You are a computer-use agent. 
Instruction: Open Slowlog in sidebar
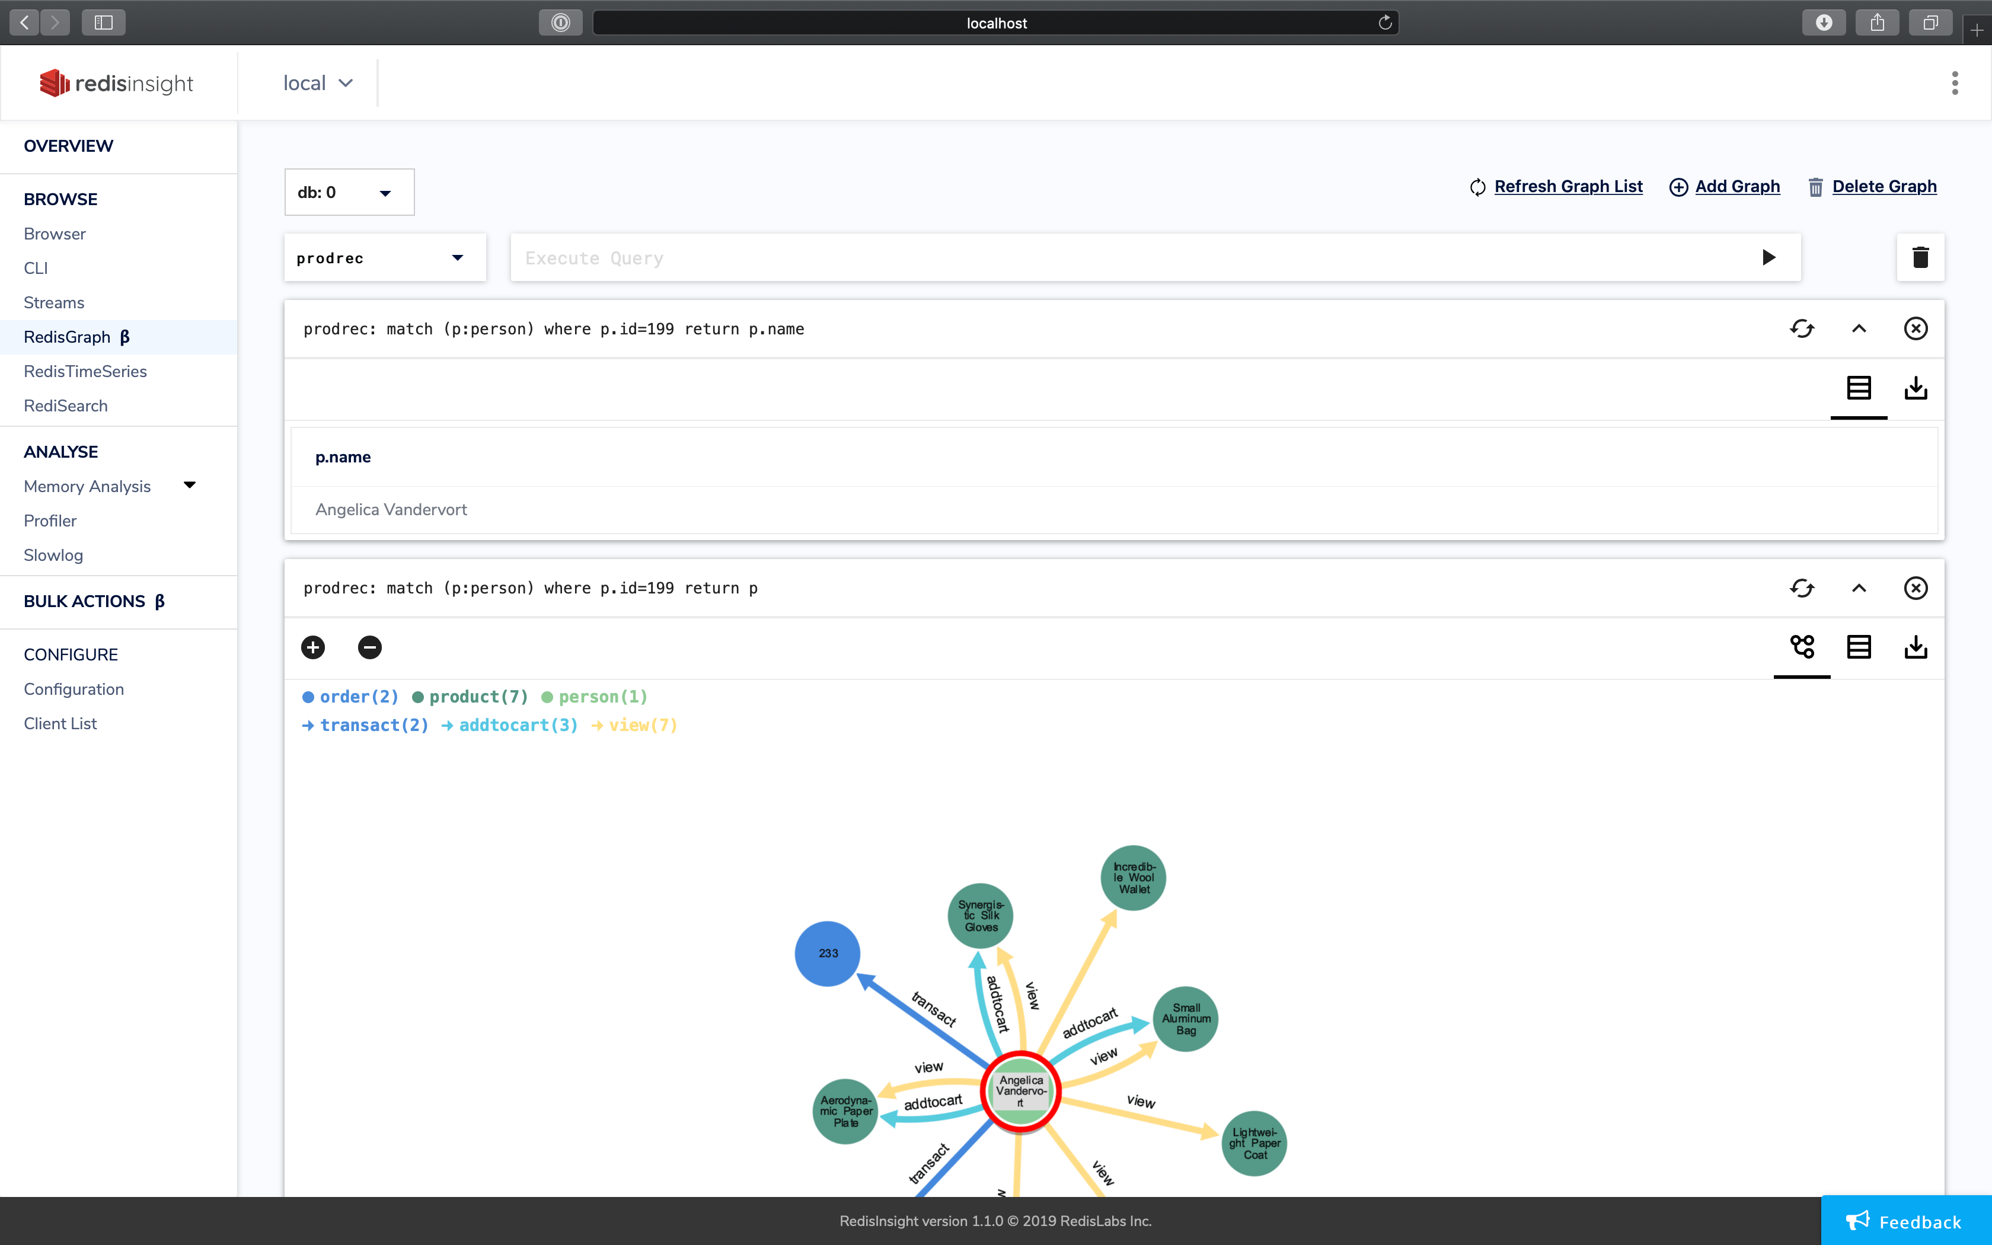tap(53, 556)
